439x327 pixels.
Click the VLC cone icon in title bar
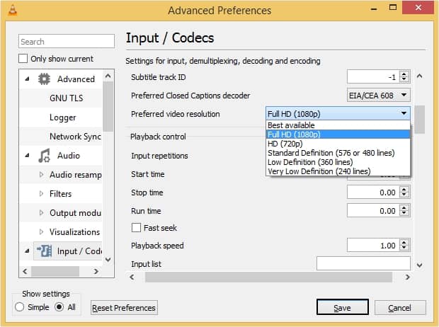click(x=13, y=10)
